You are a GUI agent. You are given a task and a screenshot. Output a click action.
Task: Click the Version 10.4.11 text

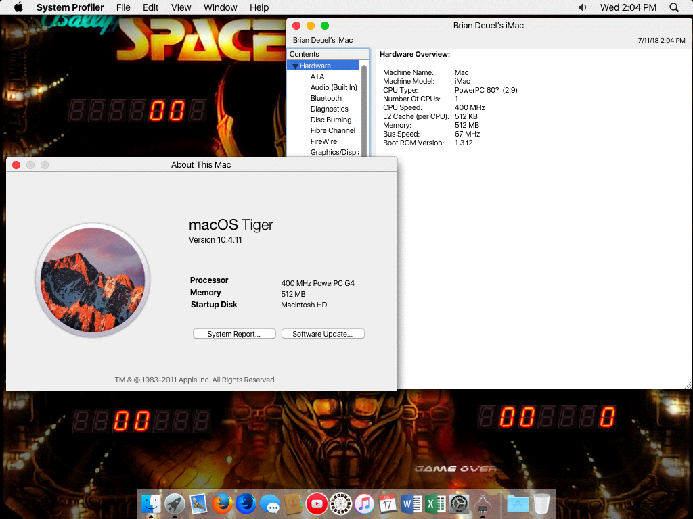pyautogui.click(x=215, y=240)
